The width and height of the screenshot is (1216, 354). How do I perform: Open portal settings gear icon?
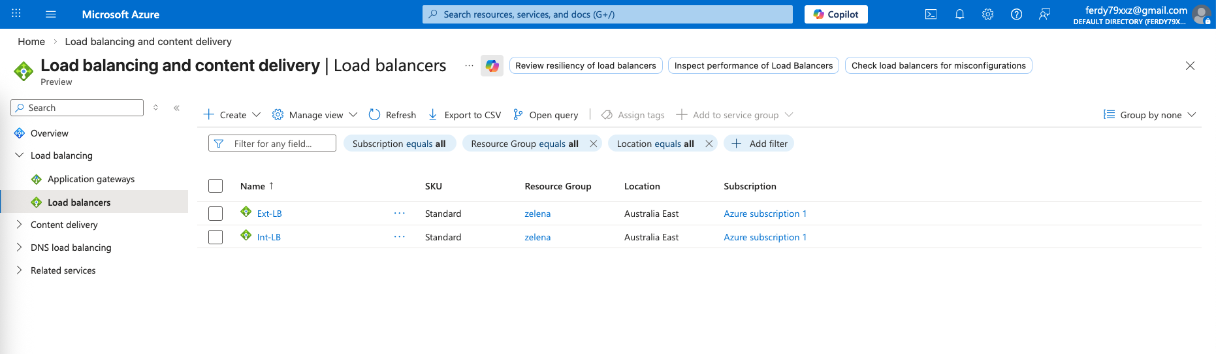coord(987,14)
